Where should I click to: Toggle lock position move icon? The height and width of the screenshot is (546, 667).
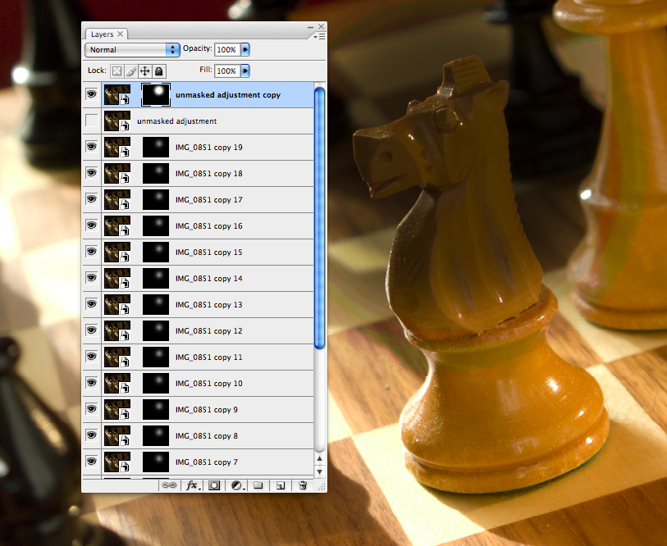(144, 71)
